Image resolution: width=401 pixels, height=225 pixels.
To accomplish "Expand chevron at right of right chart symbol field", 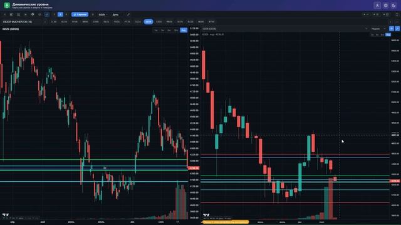I will [366, 29].
